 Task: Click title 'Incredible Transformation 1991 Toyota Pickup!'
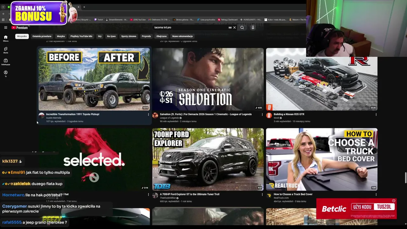[72, 114]
